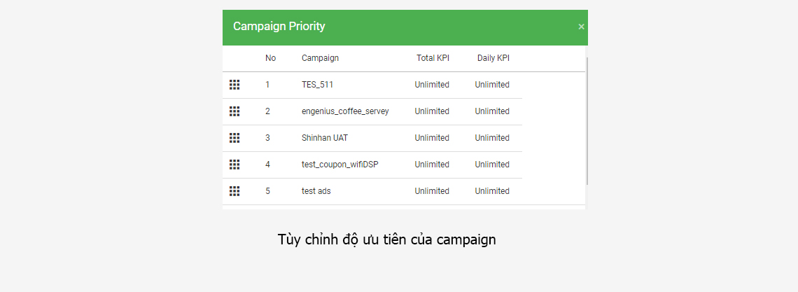Select the test ads campaign row

(372, 191)
